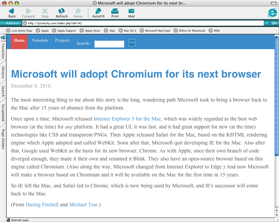Open the Live Home Page bookmark

point(20,30)
